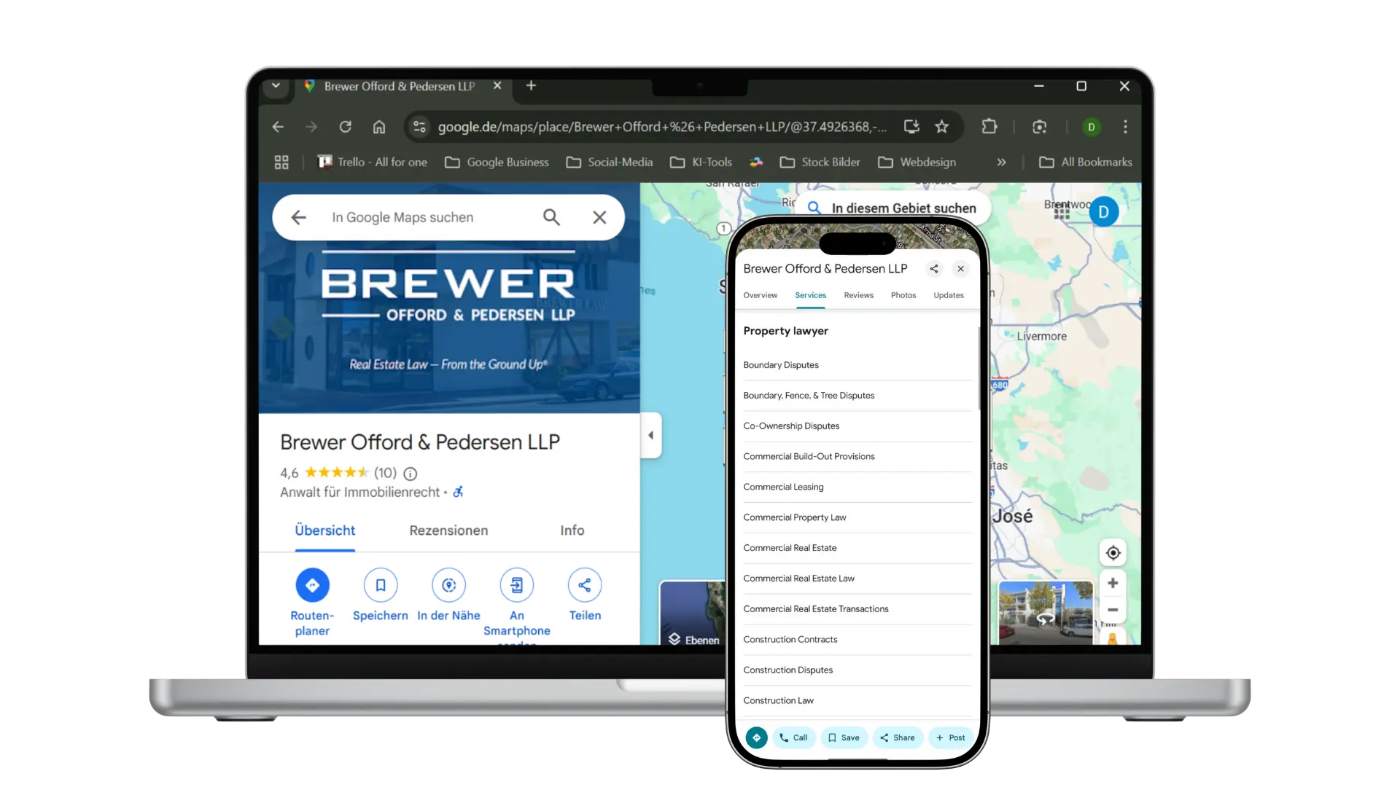
Task: Click the Routenplaner directions icon
Action: click(x=312, y=585)
